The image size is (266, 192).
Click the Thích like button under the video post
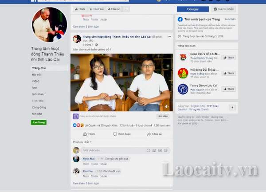[89, 134]
